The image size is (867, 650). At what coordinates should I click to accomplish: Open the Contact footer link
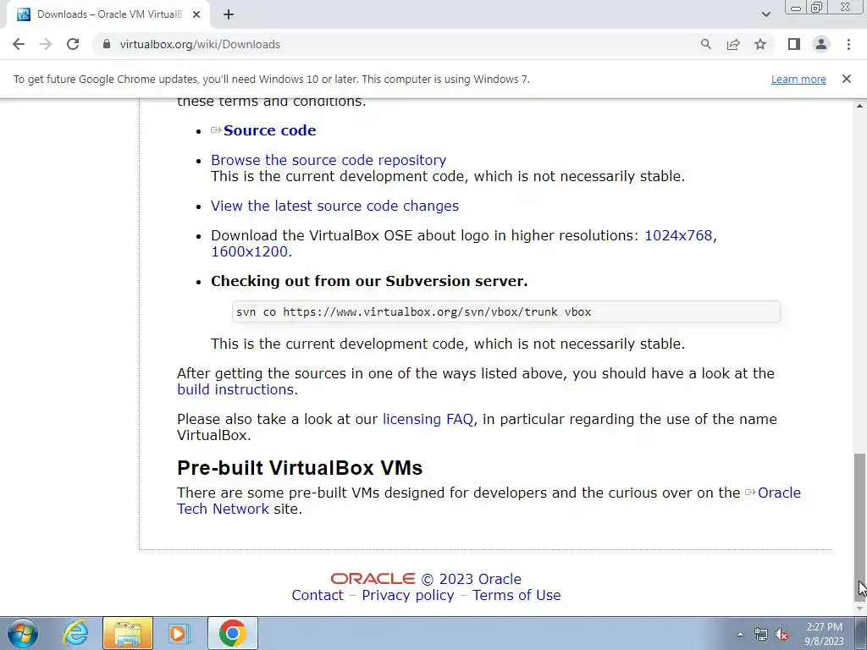click(x=318, y=595)
